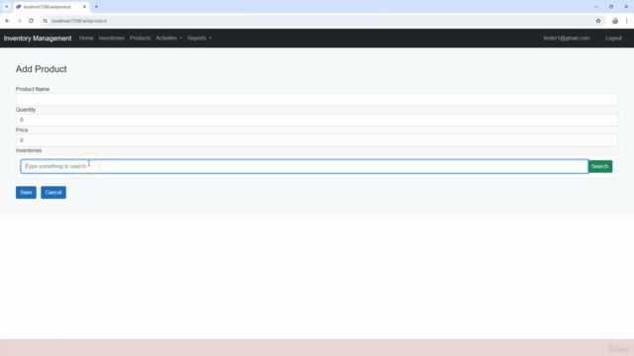Click the browser forward arrow
The image size is (634, 356).
19,21
